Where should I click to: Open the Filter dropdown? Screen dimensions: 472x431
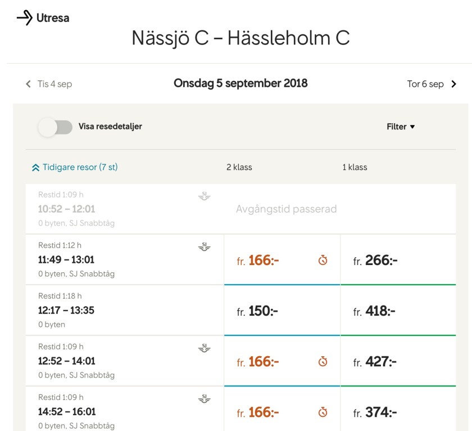[400, 127]
